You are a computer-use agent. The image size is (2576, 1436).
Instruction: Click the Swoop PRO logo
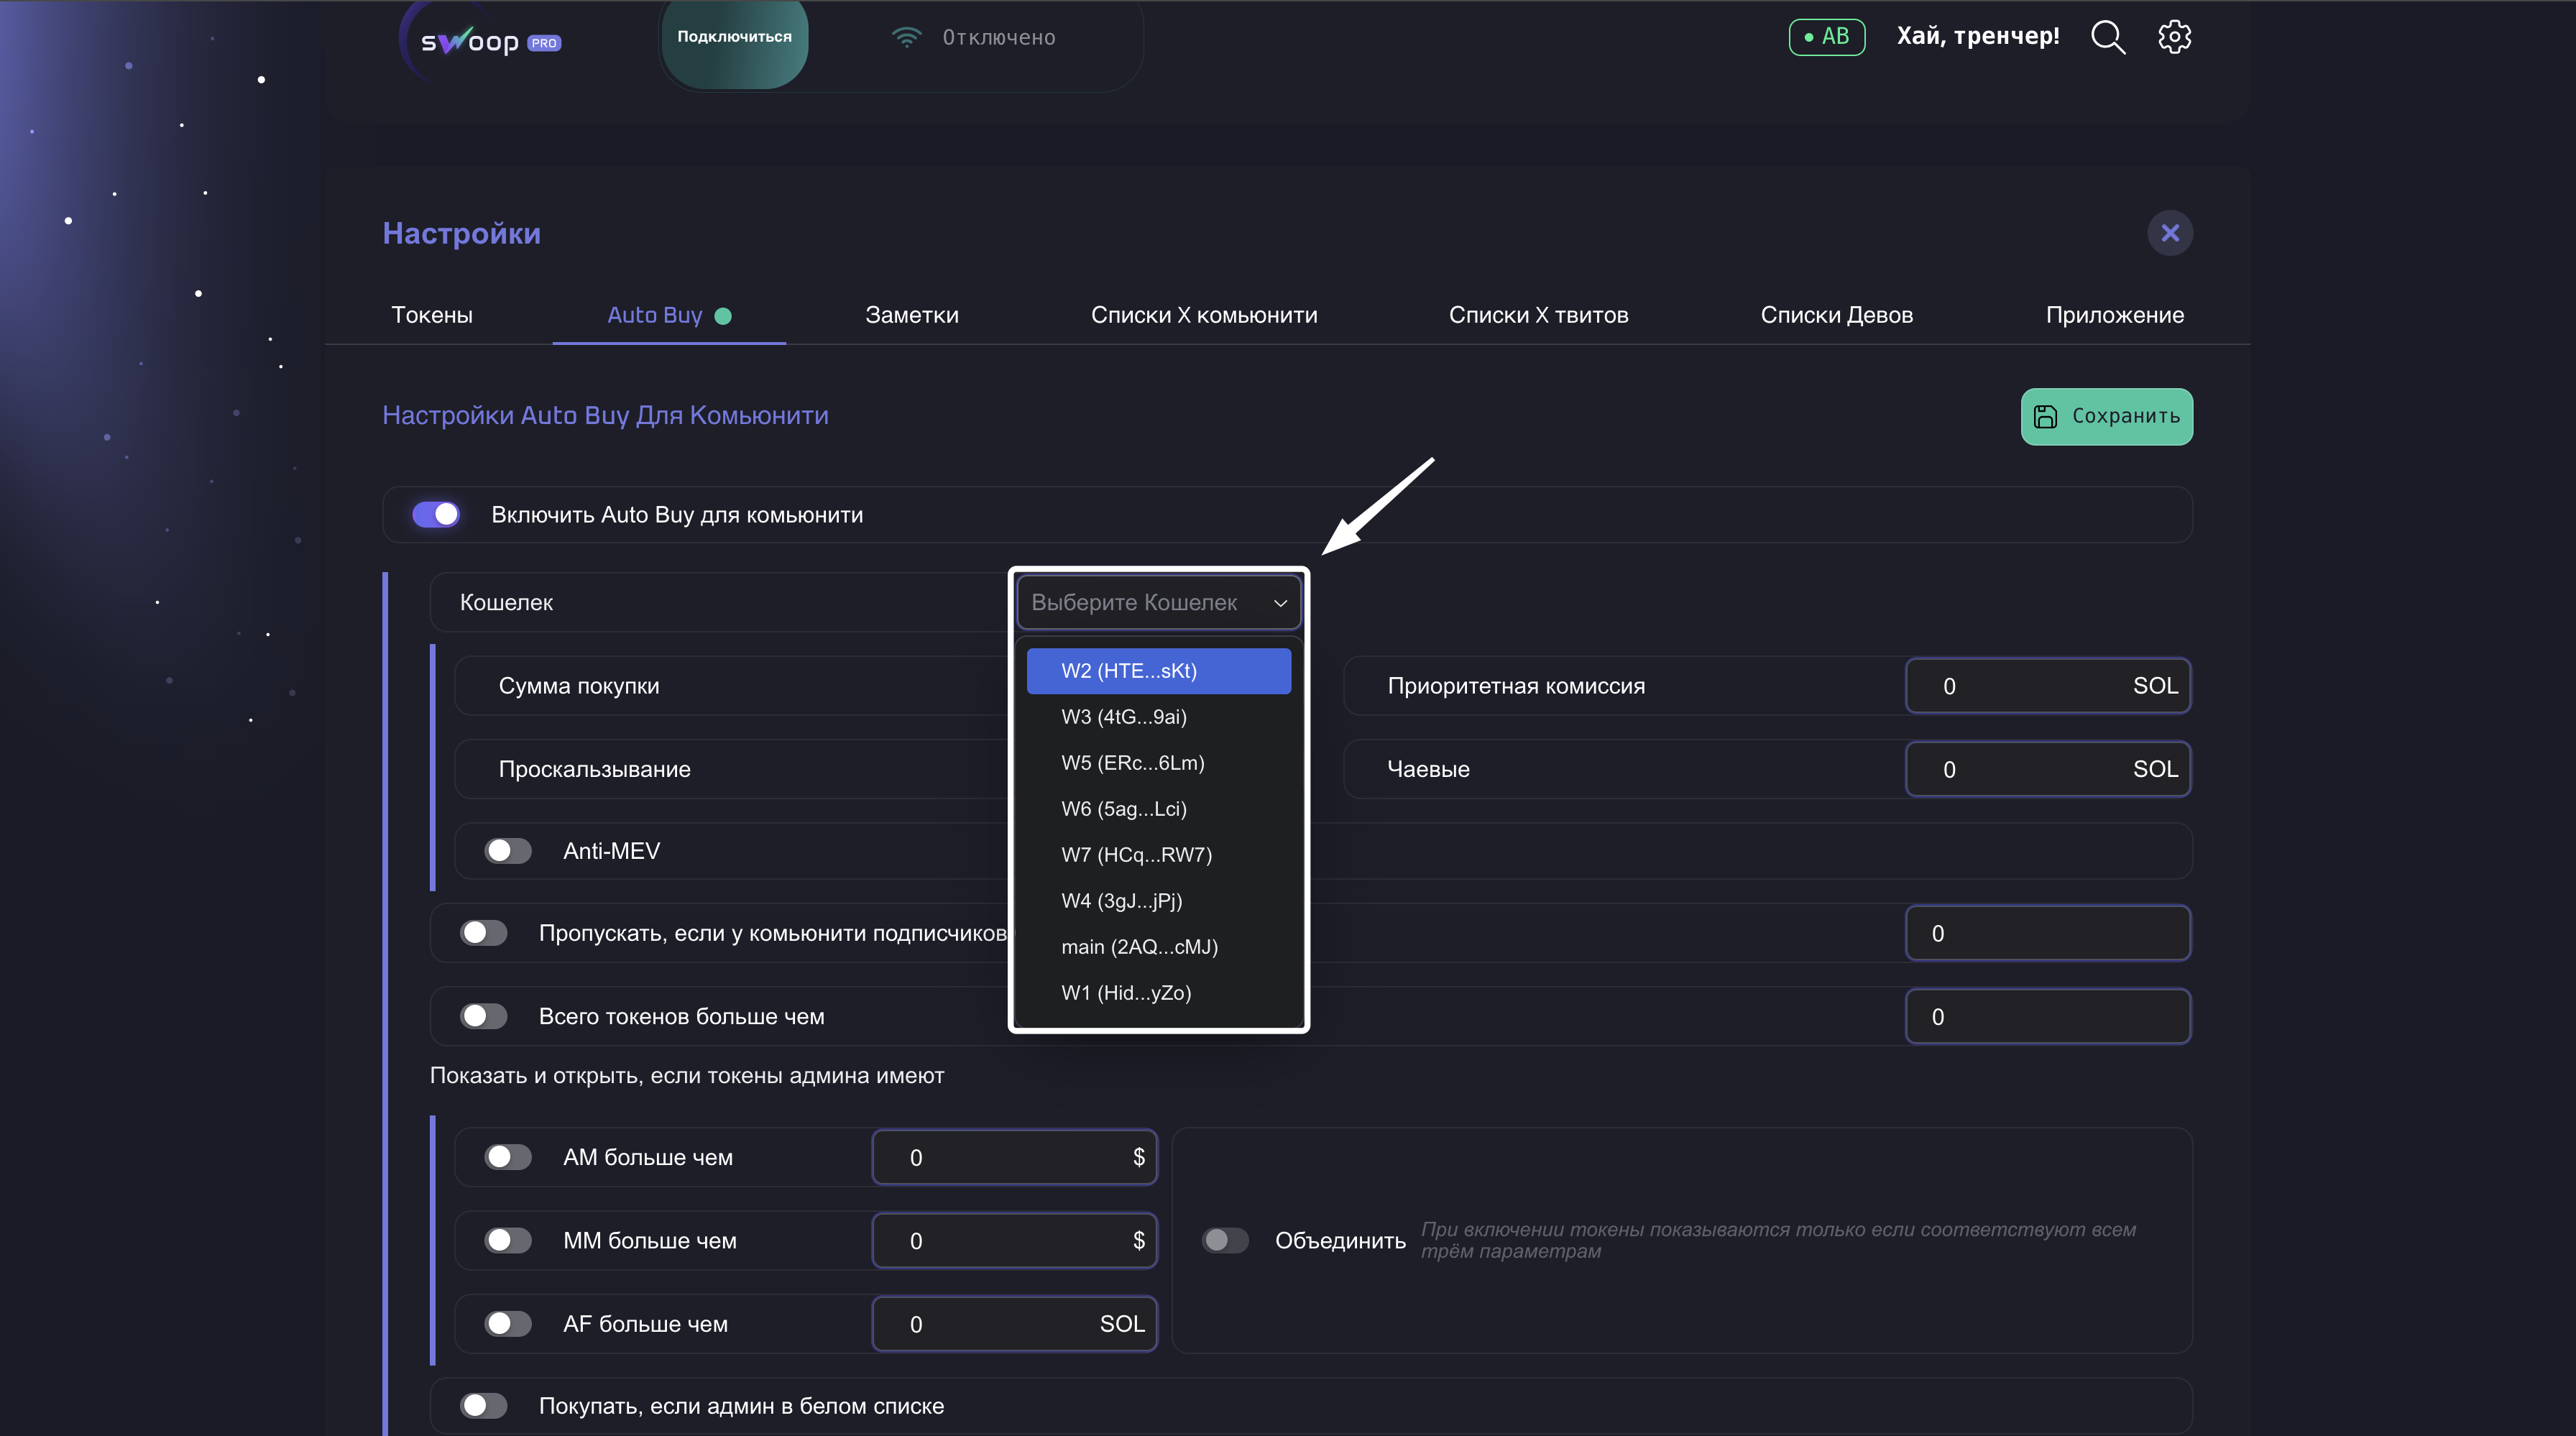point(490,41)
